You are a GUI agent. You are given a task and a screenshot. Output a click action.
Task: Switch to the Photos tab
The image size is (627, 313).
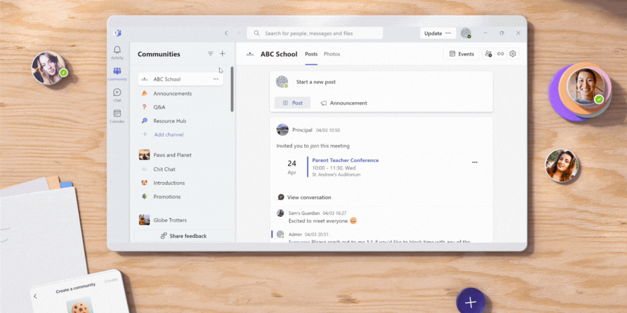[x=332, y=54]
